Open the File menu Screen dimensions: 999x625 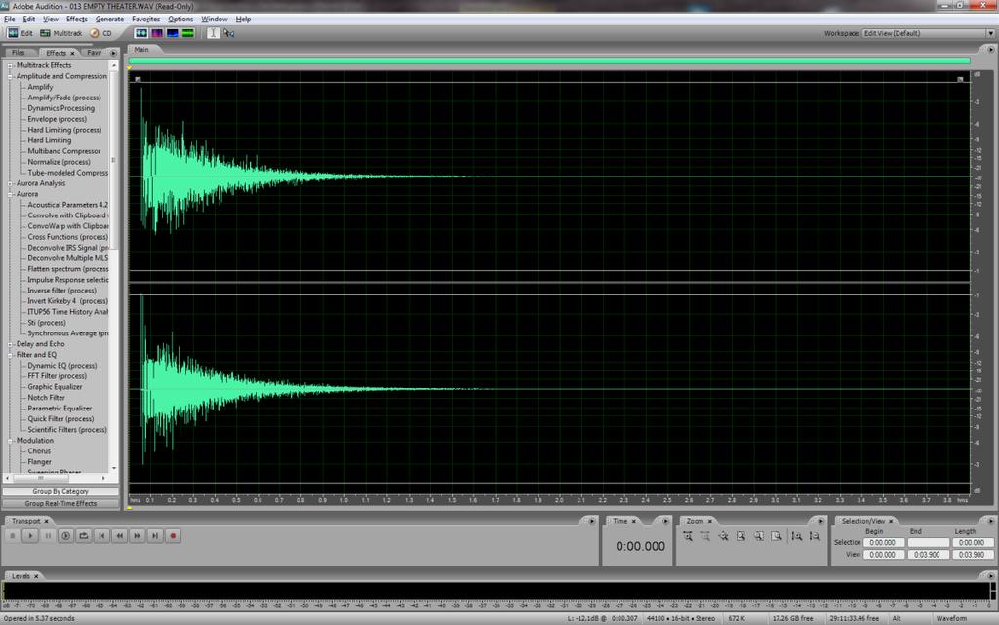pyautogui.click(x=10, y=20)
